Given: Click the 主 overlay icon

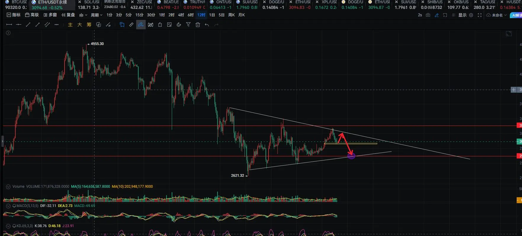Looking at the screenshot, I should 70,25.
